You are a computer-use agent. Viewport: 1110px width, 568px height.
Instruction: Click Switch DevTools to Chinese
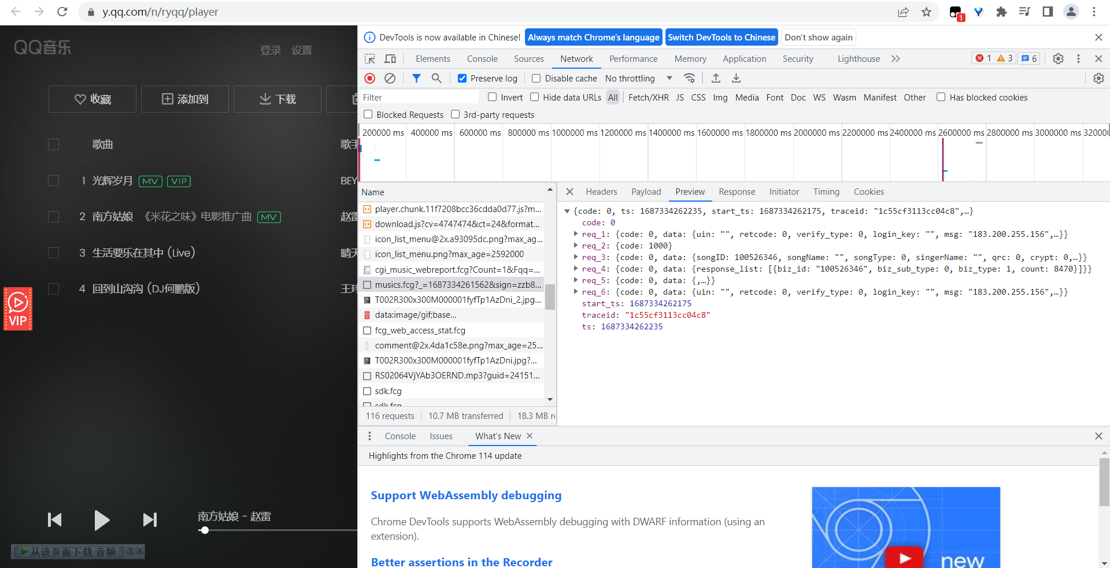[721, 38]
